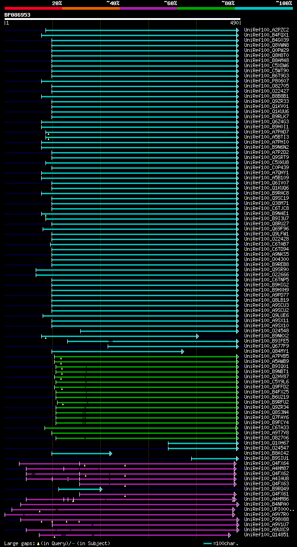Click the cyan alignment bar for UniRef100_Q84MY1
Screen dimensions: 297x547
(x=118, y=352)
